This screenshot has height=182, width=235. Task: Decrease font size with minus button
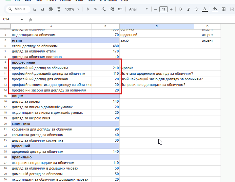(x=155, y=9)
